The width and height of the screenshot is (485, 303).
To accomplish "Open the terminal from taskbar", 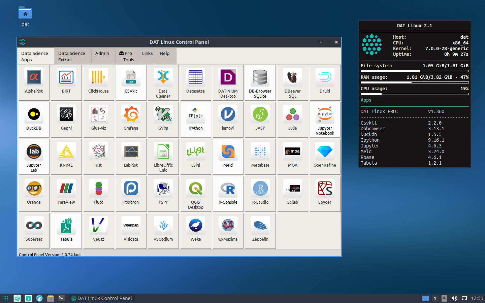I will tap(61, 298).
